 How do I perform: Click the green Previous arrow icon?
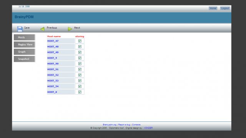[x=43, y=29]
